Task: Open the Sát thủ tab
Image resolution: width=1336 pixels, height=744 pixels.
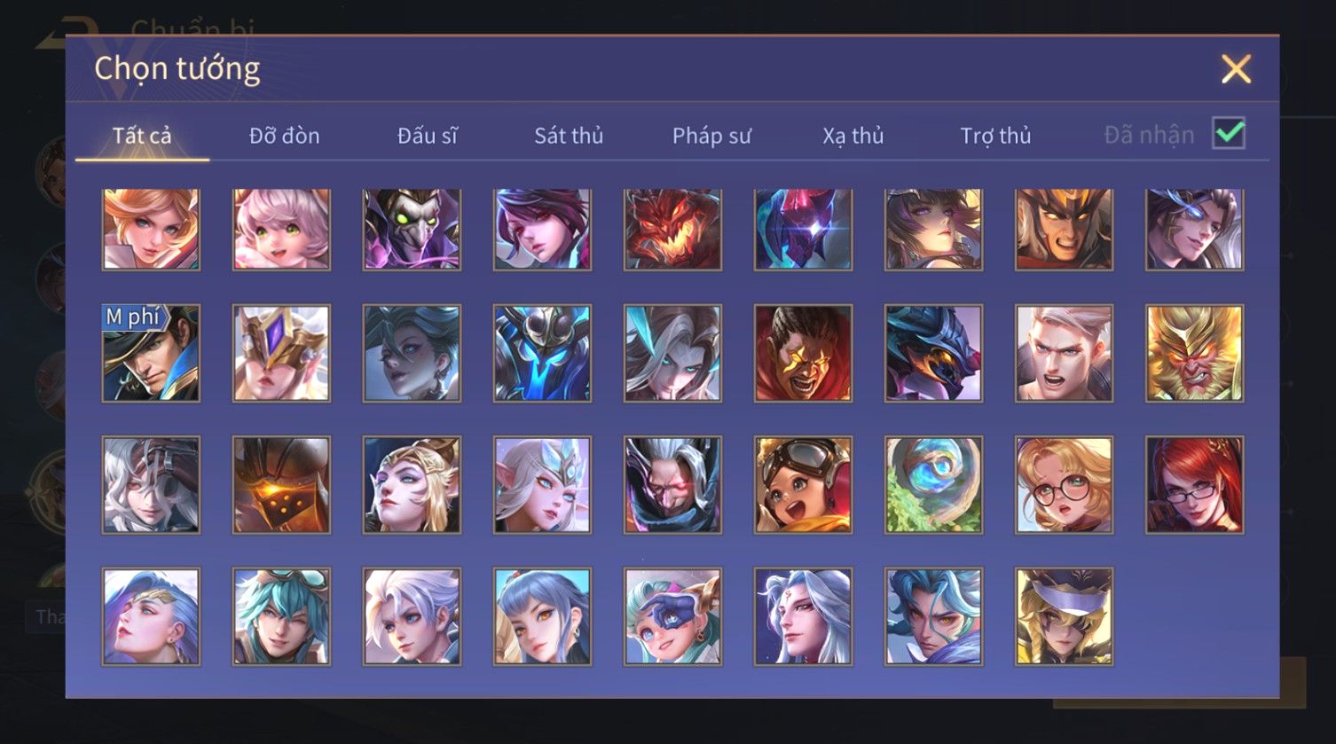Action: click(569, 136)
